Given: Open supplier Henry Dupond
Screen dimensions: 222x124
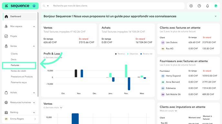Looking at the screenshot, I should (x=173, y=76).
